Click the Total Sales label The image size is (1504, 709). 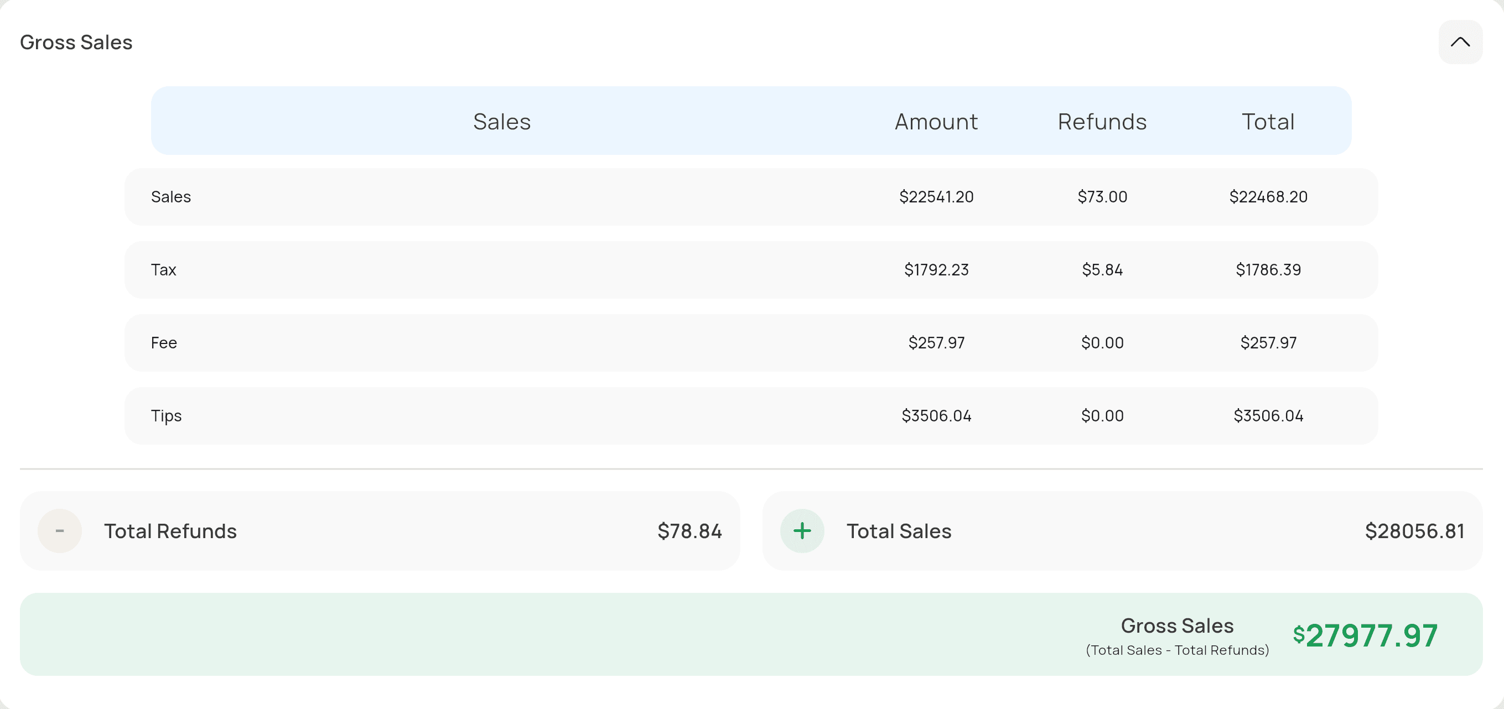pos(899,530)
